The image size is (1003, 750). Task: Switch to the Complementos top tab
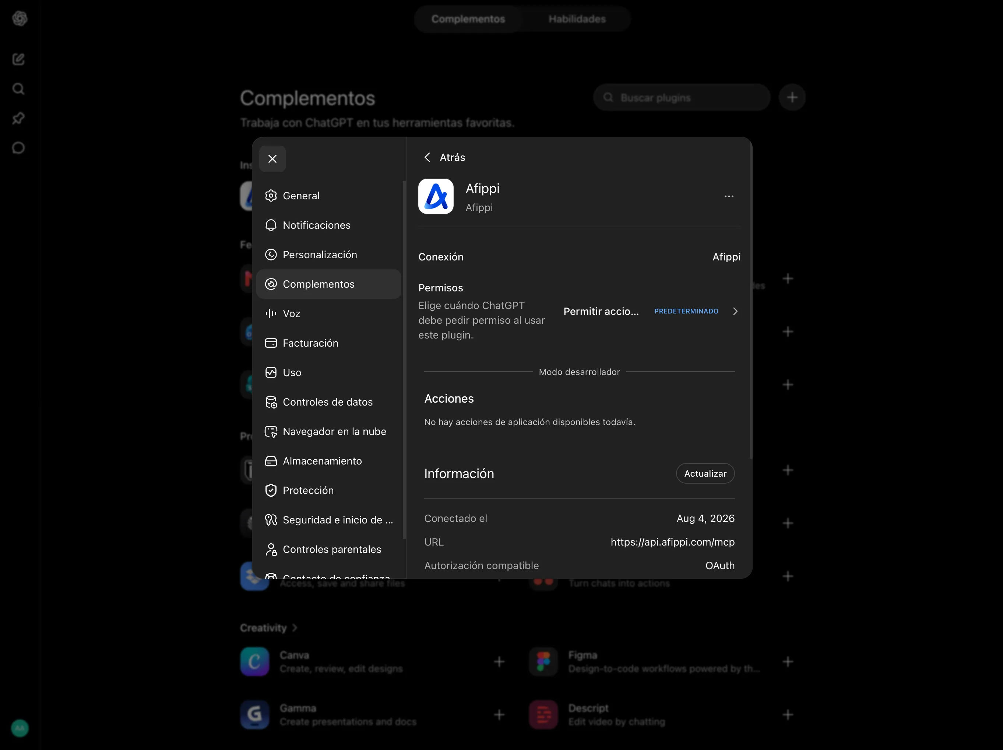[x=468, y=19]
